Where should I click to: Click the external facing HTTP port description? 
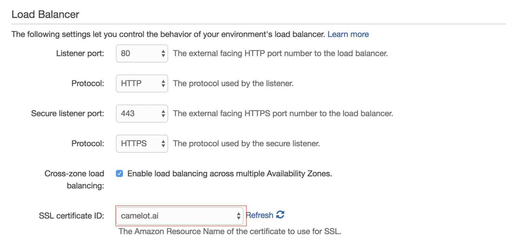coord(280,53)
